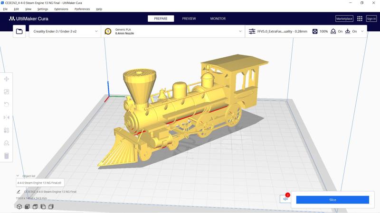Open the Settings menu
Image resolution: width=380 pixels, height=213 pixels.
[x=43, y=9]
